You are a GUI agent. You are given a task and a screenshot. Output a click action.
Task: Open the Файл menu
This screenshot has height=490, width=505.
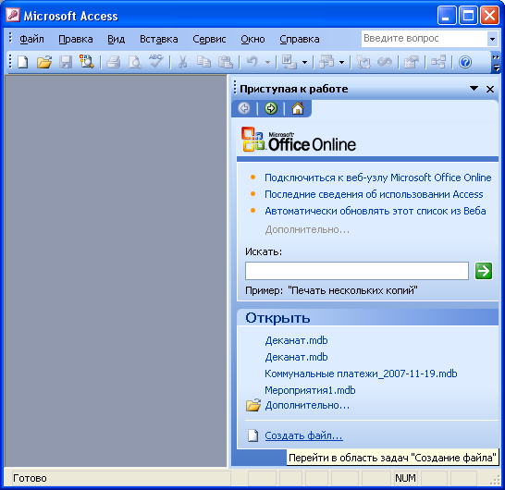31,39
